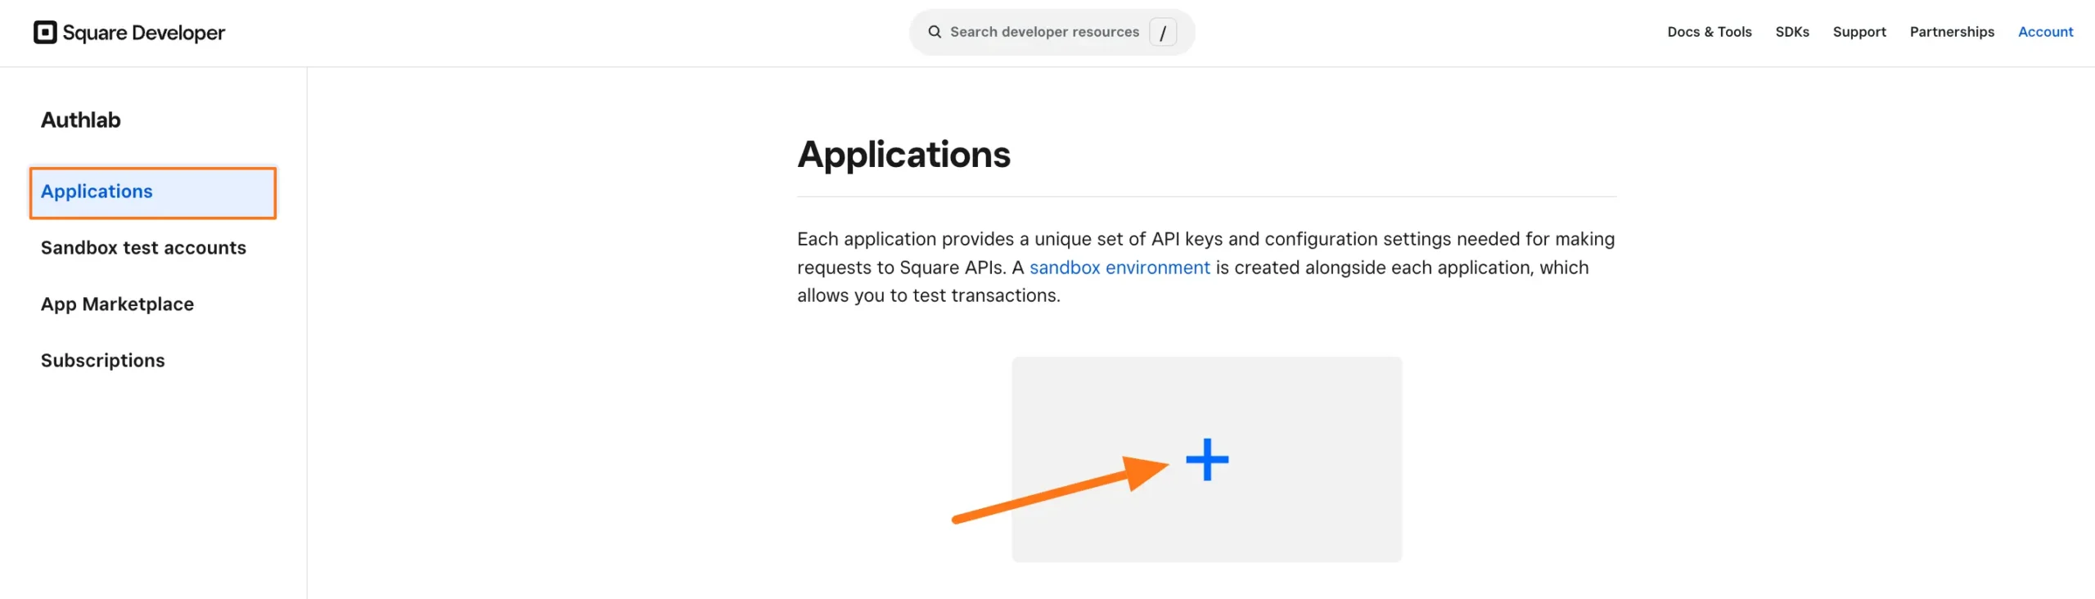Open the Partnerships menu item
The image size is (2095, 599).
tap(1952, 32)
